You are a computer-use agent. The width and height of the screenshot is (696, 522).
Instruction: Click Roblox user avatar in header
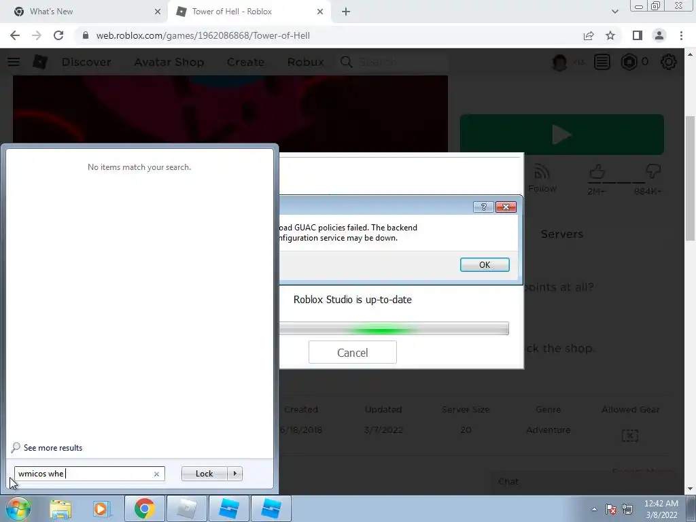pos(560,62)
